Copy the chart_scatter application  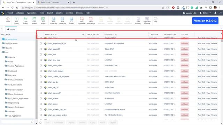click(208, 99)
